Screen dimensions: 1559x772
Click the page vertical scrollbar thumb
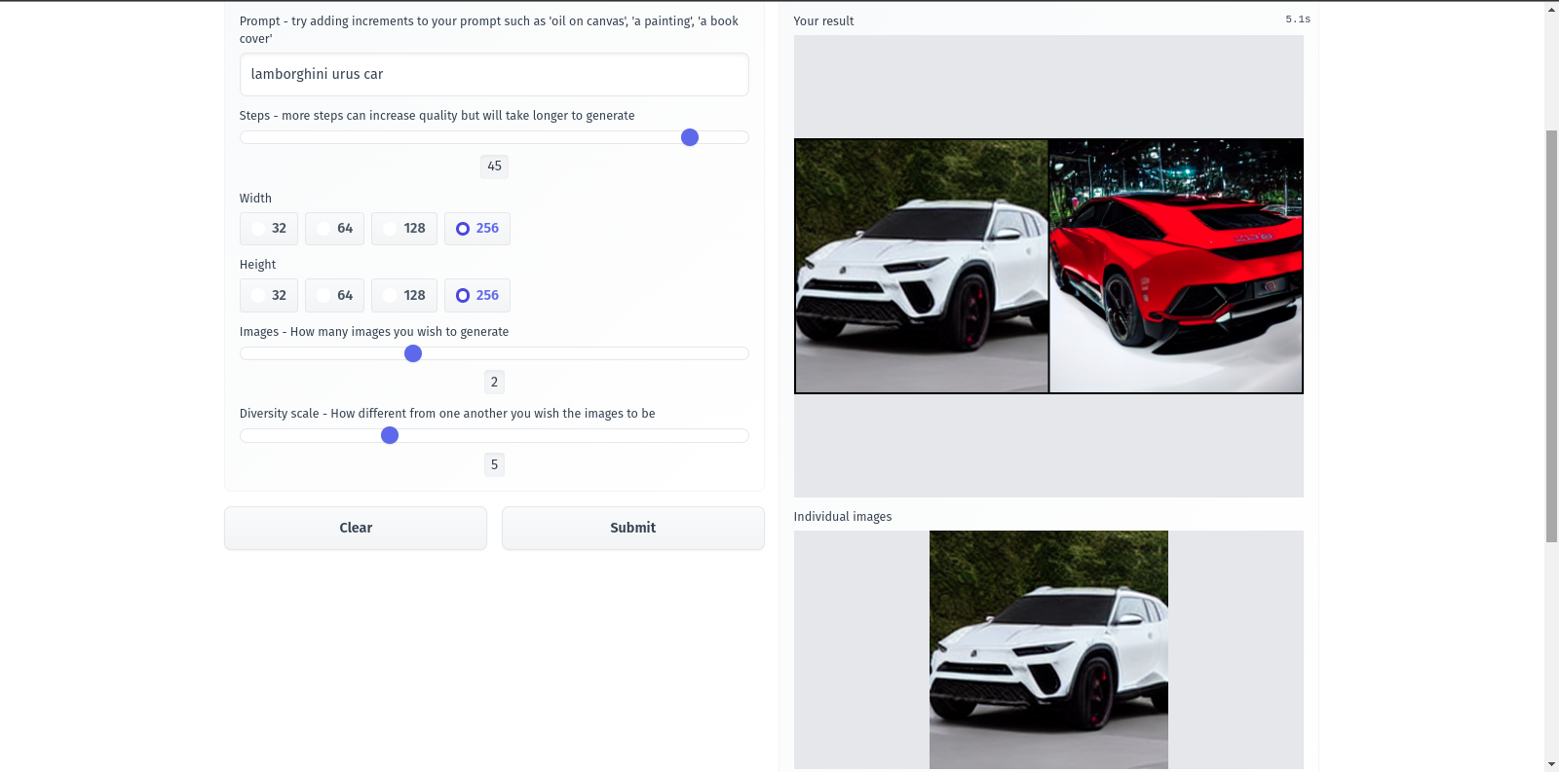(x=1551, y=336)
